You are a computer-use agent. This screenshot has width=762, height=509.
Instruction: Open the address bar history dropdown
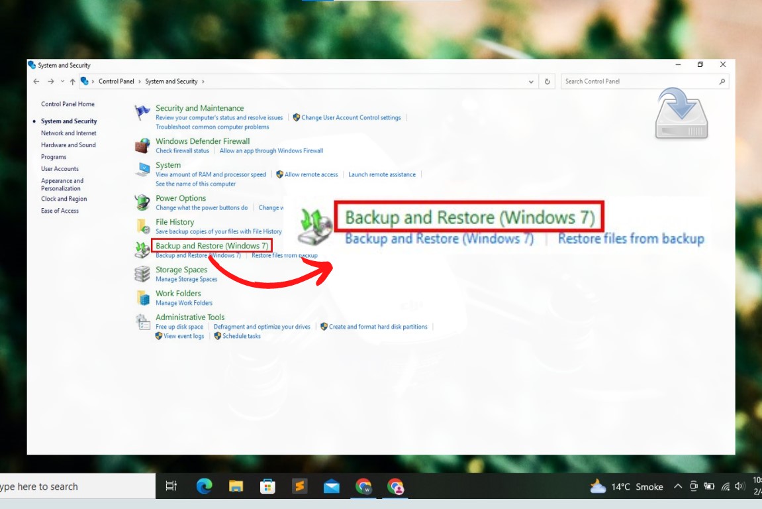coord(531,82)
